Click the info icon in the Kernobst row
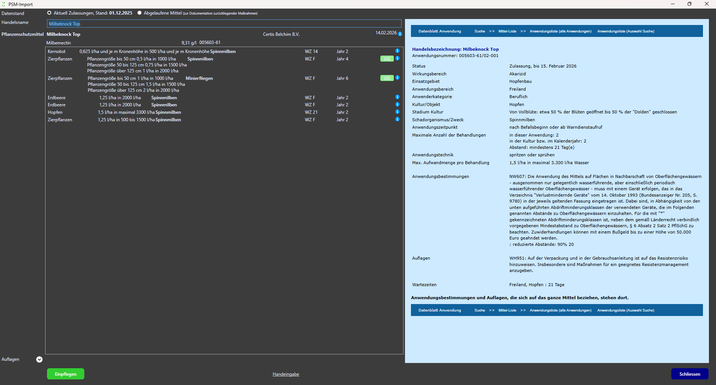716x385 pixels. [397, 51]
